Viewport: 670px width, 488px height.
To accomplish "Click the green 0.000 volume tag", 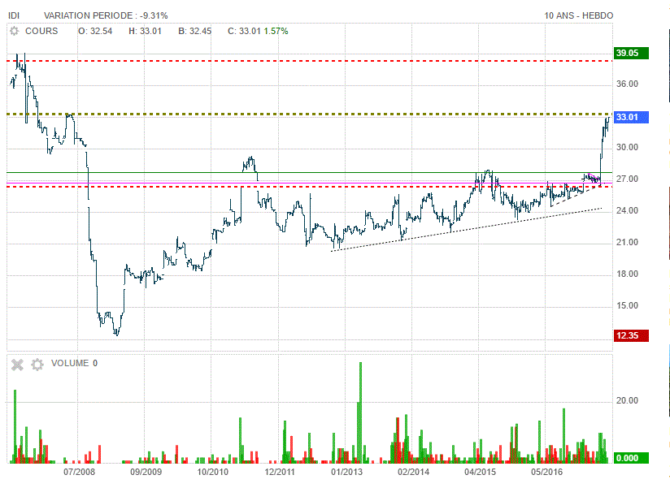I will coord(631,458).
